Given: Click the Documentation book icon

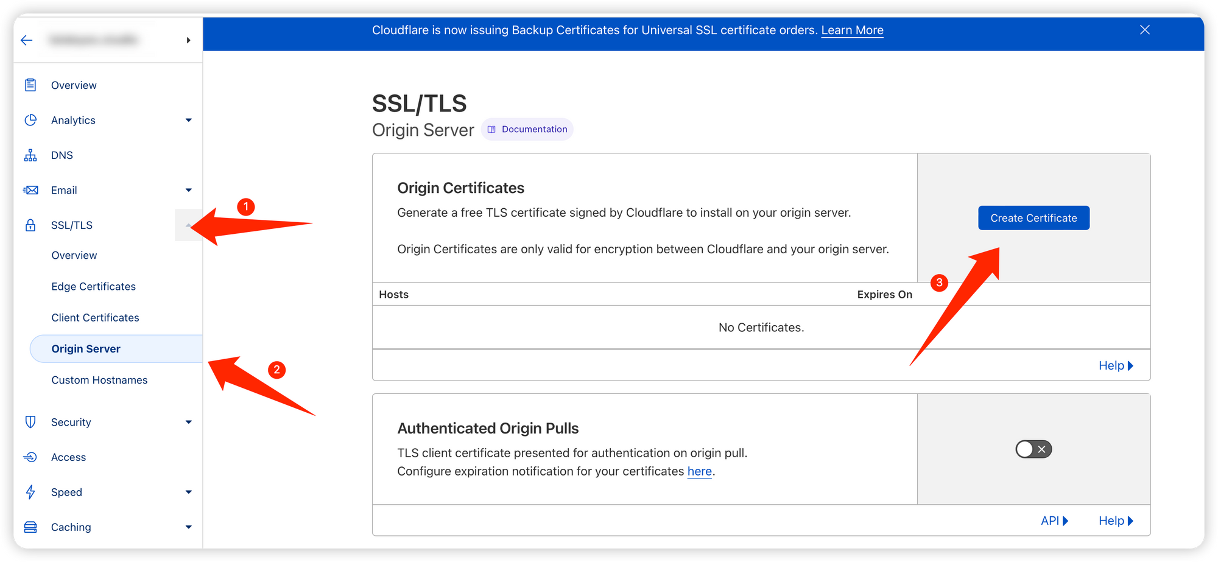Looking at the screenshot, I should point(491,129).
